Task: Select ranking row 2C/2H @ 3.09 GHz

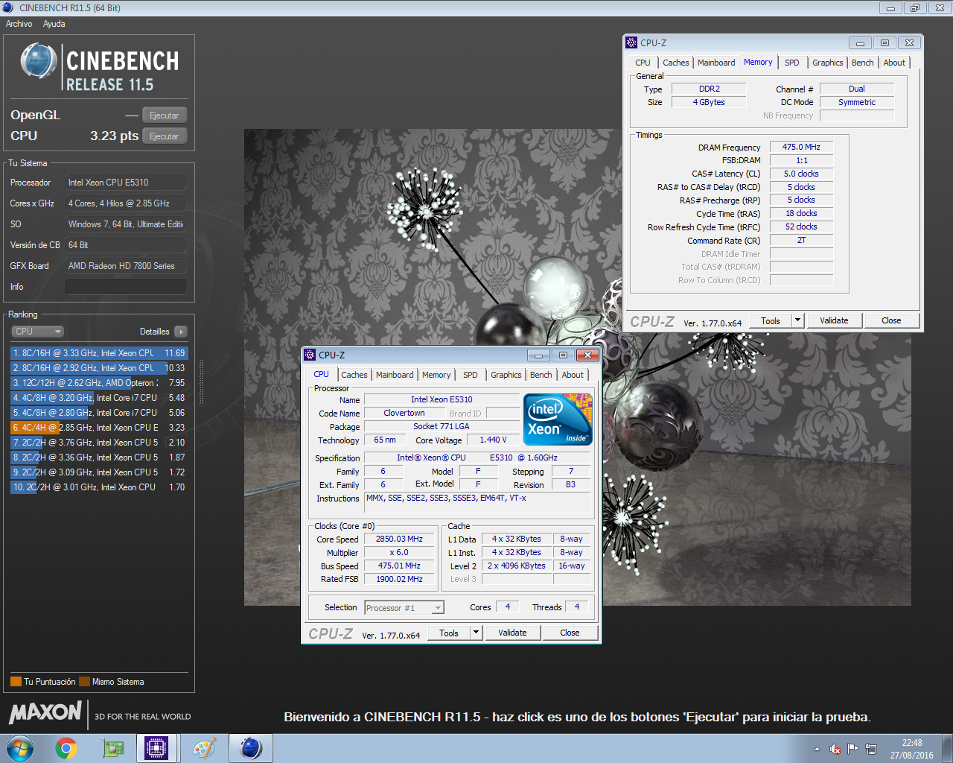Action: click(99, 472)
